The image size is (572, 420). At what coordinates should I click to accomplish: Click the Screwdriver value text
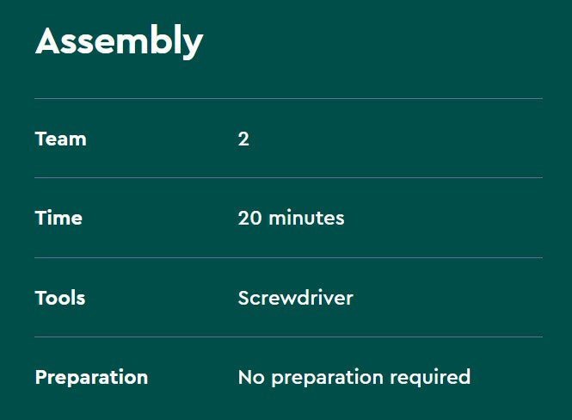(x=295, y=298)
